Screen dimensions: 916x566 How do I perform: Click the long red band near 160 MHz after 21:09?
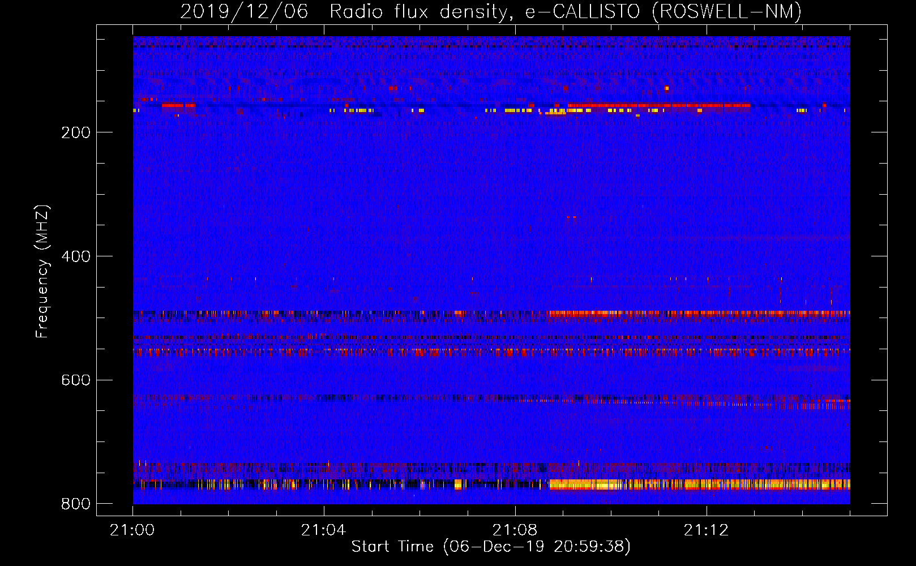click(x=659, y=105)
